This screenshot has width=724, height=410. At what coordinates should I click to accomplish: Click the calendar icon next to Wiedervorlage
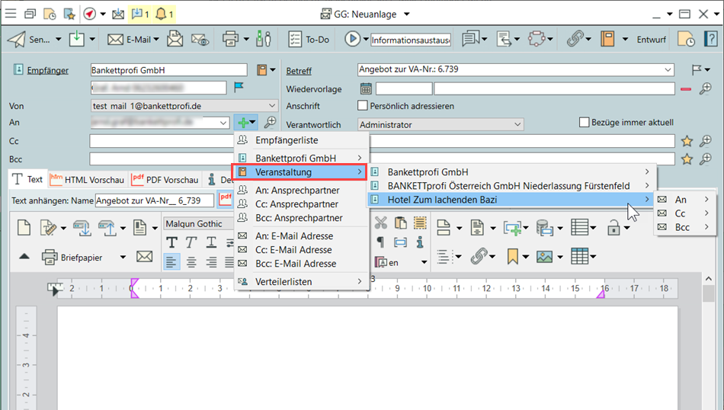point(366,88)
